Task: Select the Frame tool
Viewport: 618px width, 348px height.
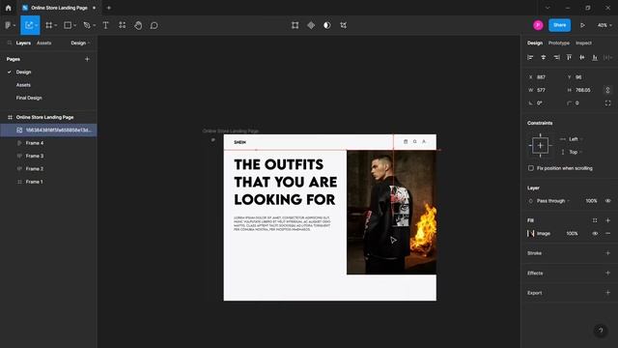Action: pos(49,25)
